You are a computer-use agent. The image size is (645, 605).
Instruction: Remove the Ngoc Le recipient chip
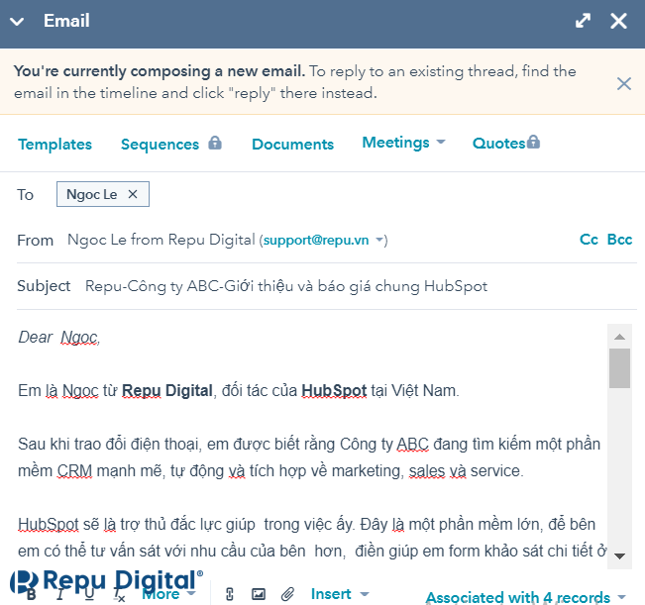pyautogui.click(x=133, y=194)
